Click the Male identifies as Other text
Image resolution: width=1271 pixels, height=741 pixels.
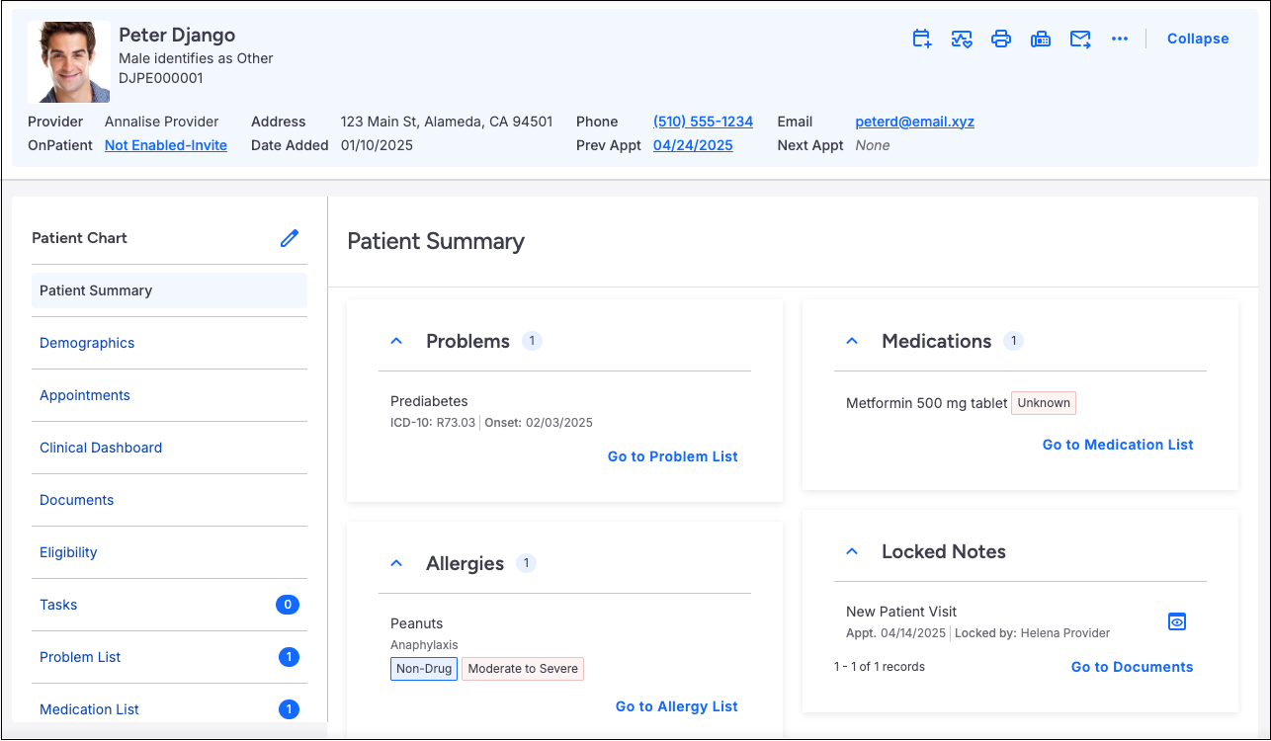(196, 58)
